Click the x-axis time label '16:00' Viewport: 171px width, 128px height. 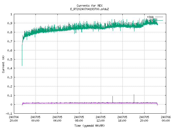(122, 121)
